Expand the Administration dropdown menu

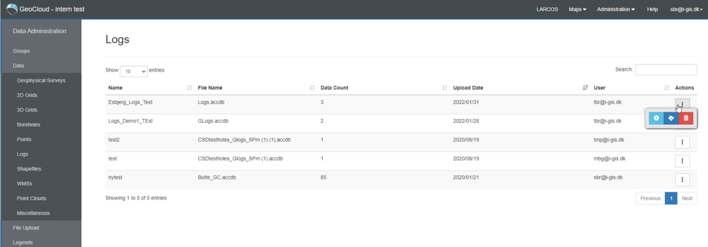(616, 9)
